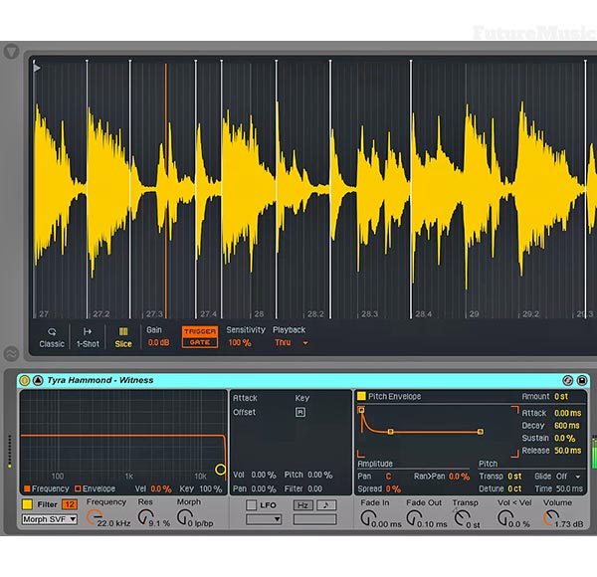Viewport: 597px width, 577px height.
Task: Click the yellow filter cutoff circle handle
Action: pyautogui.click(x=221, y=470)
